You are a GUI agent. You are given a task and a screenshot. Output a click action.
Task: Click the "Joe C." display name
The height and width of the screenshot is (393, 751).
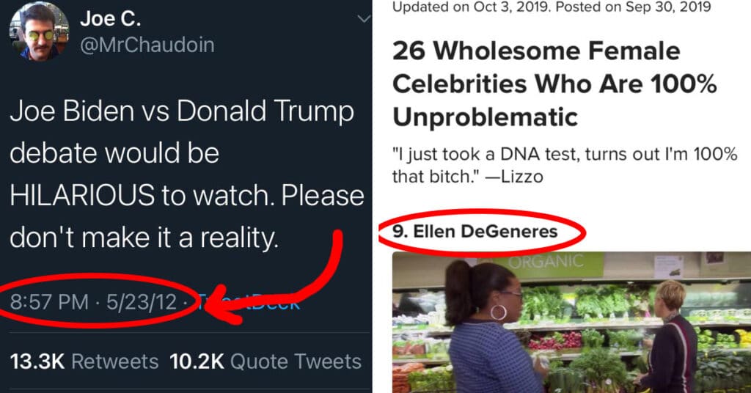[111, 18]
